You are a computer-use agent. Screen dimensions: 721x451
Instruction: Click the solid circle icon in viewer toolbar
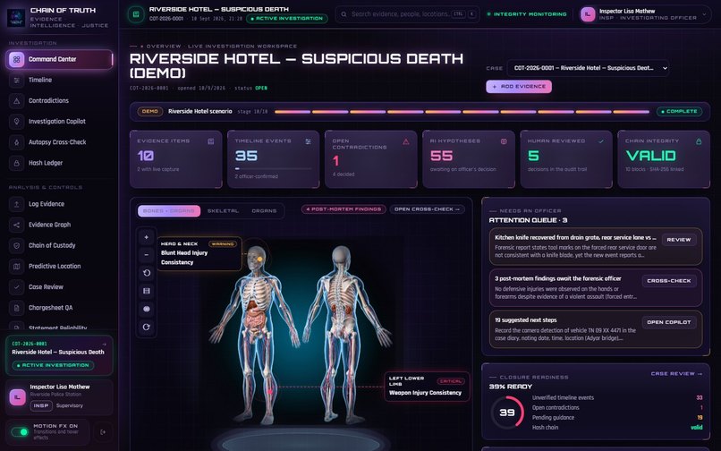[x=146, y=309]
